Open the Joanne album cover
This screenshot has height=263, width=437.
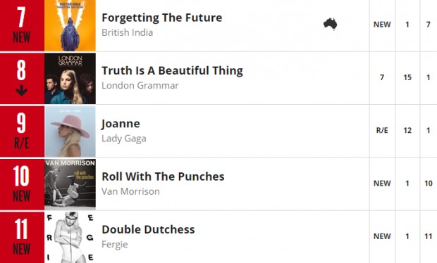pyautogui.click(x=70, y=131)
